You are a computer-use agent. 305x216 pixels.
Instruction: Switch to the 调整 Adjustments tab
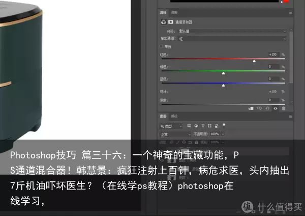tap(174, 12)
